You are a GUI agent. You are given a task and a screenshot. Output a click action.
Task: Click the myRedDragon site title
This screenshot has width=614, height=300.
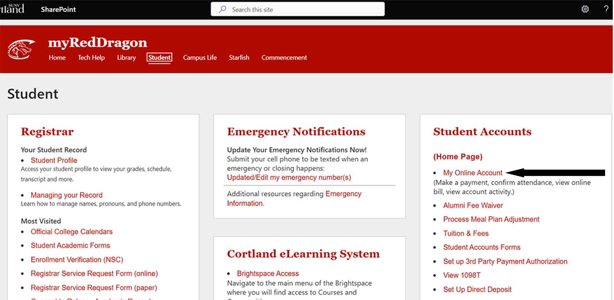(x=97, y=43)
